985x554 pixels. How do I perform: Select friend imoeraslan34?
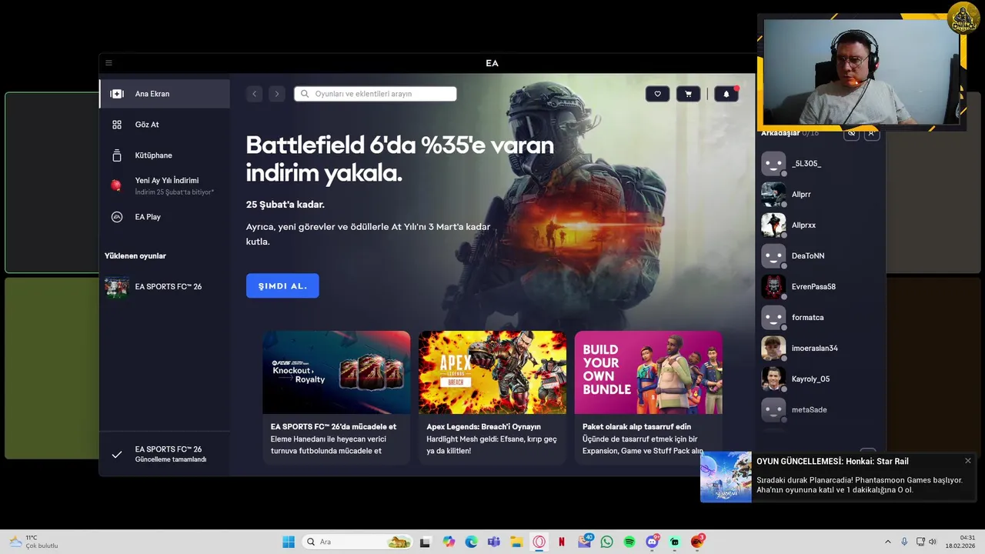point(820,349)
